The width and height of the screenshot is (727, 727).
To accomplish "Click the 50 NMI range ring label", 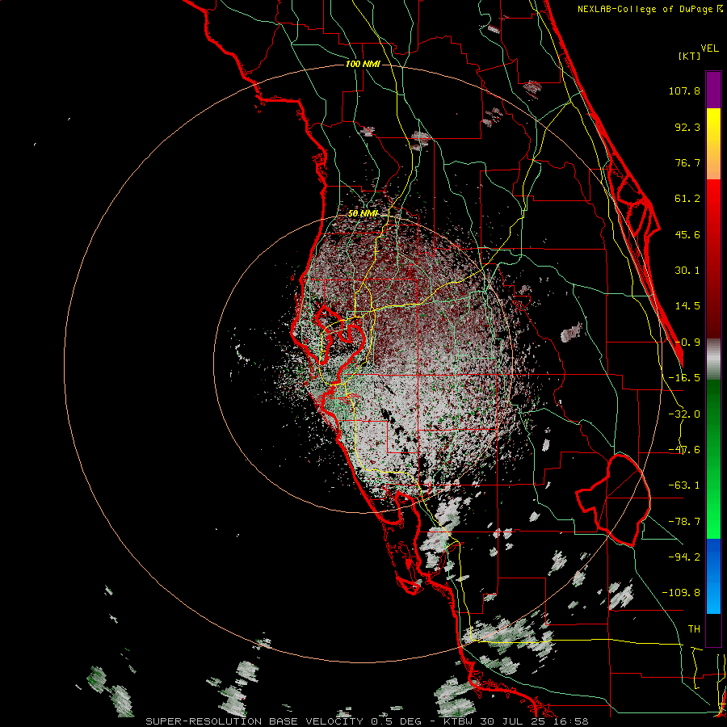I will point(363,214).
